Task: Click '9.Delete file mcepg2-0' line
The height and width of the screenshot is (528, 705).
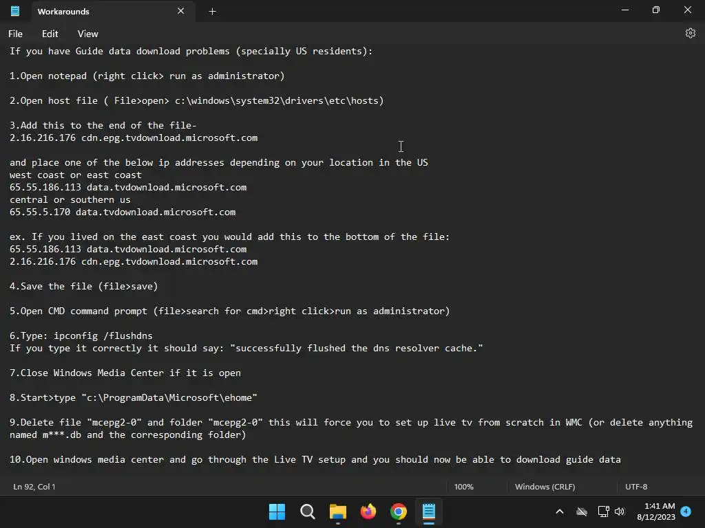Action: point(351,422)
